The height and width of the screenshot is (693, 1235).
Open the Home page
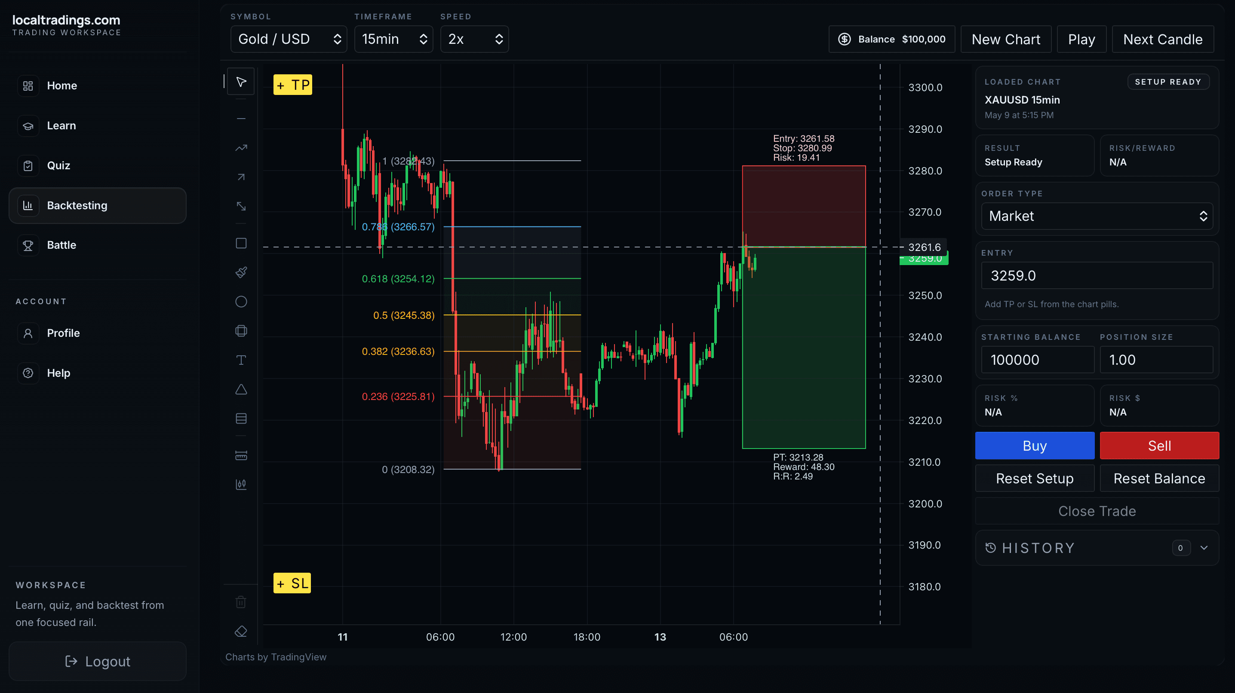coord(97,86)
